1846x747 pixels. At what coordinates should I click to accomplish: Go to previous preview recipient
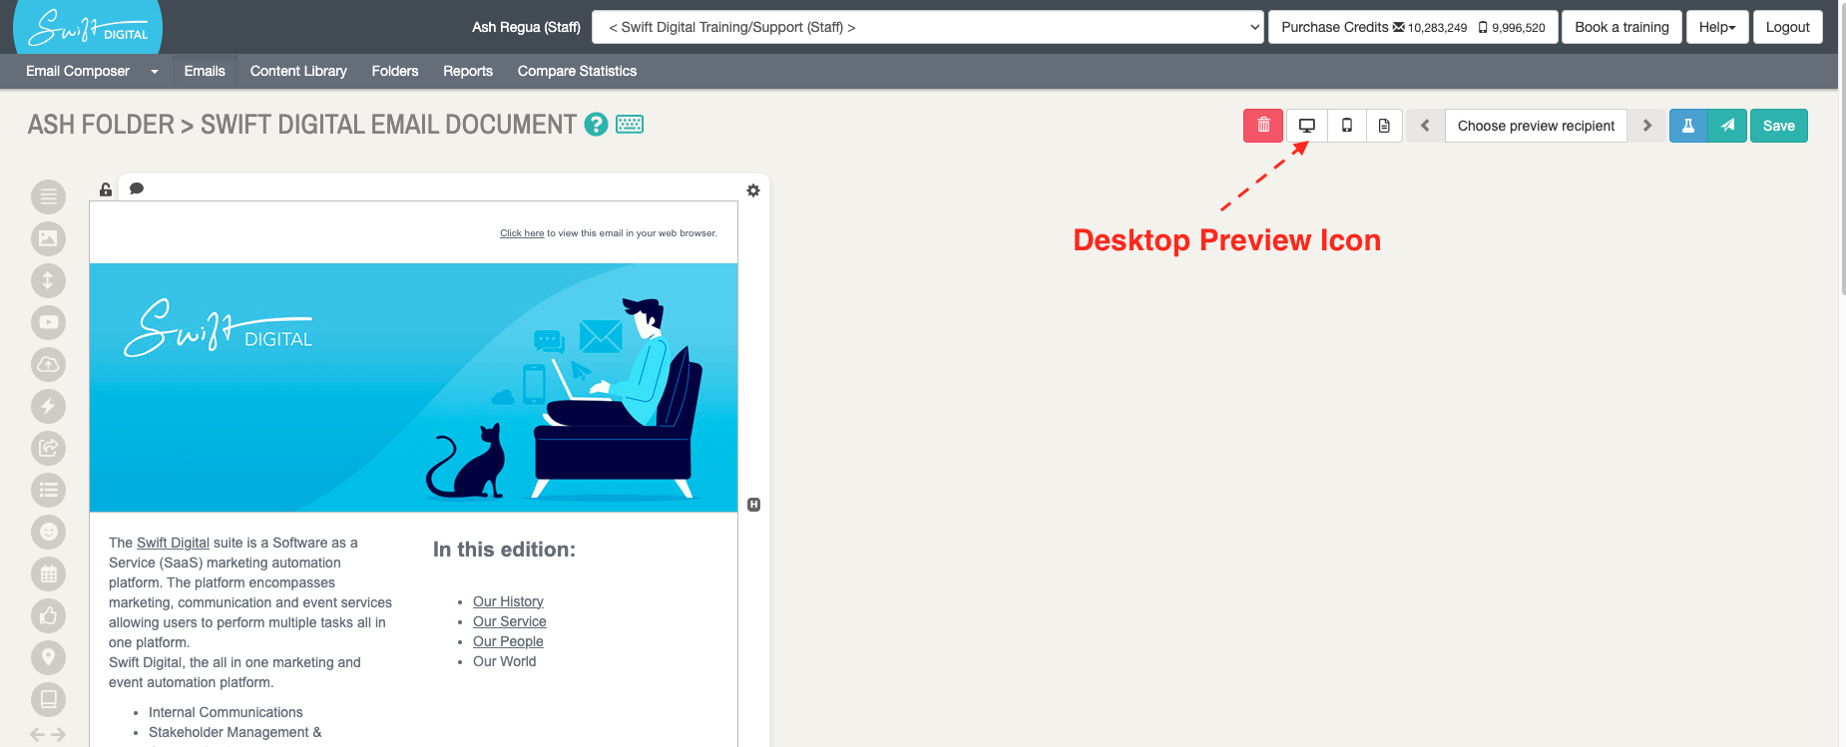coord(1425,126)
